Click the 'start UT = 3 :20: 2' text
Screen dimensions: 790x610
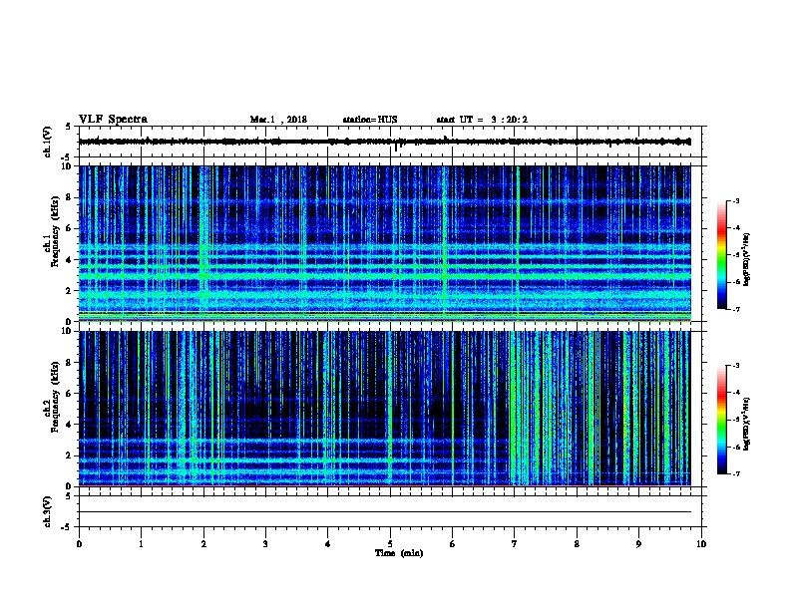click(x=482, y=120)
